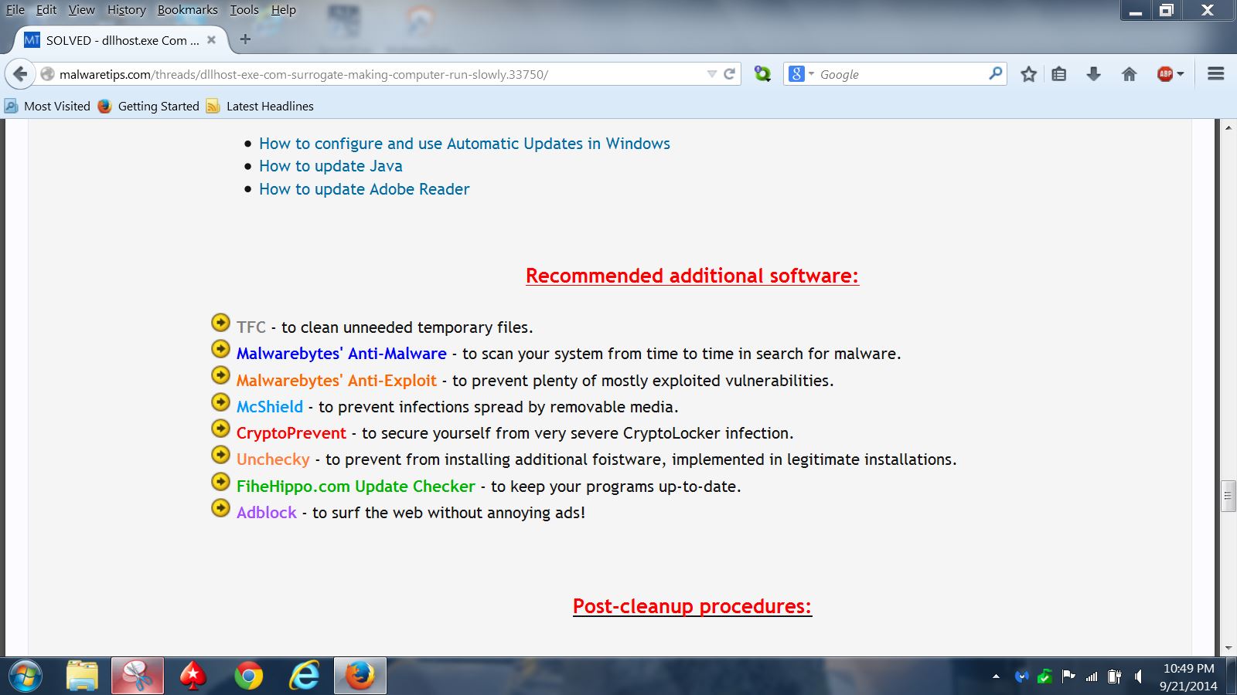
Task: Open the Getting Started bookmark
Action: 149,106
